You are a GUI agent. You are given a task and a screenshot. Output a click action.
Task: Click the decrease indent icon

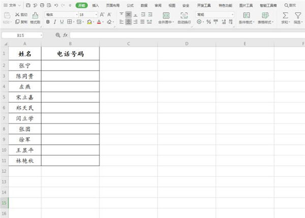pos(143,14)
